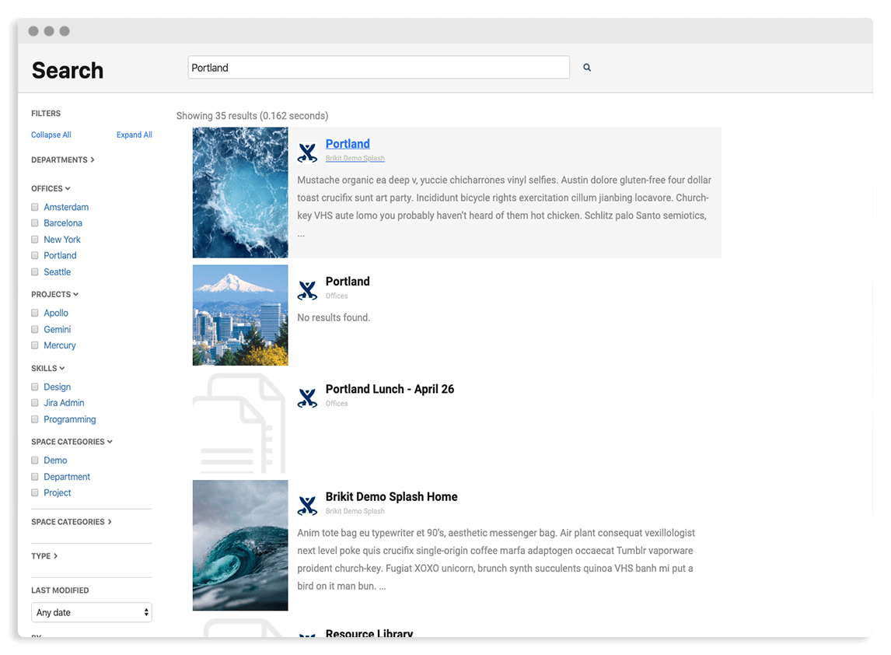Click the Project category filter label
Screen dimensions: 891x655
(58, 492)
